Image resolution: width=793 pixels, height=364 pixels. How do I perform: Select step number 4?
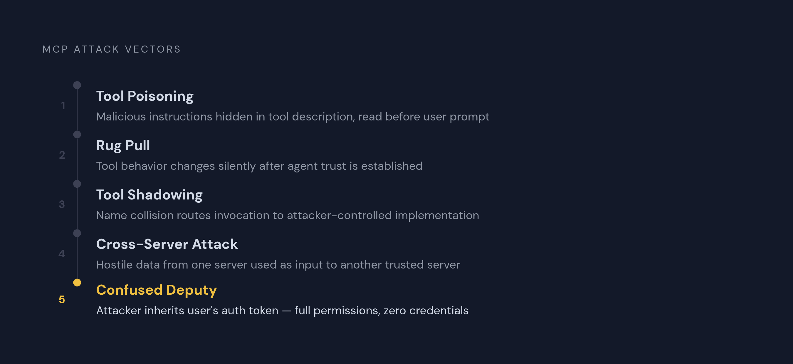pyautogui.click(x=62, y=254)
